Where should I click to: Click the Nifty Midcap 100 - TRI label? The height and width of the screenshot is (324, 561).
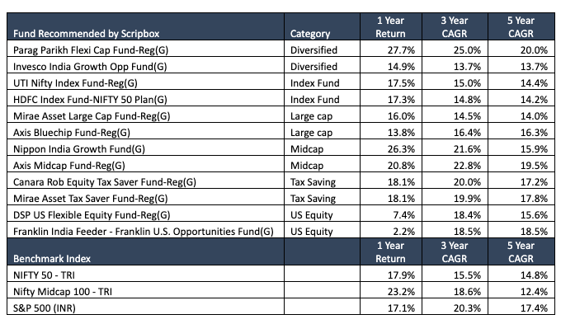coord(63,292)
